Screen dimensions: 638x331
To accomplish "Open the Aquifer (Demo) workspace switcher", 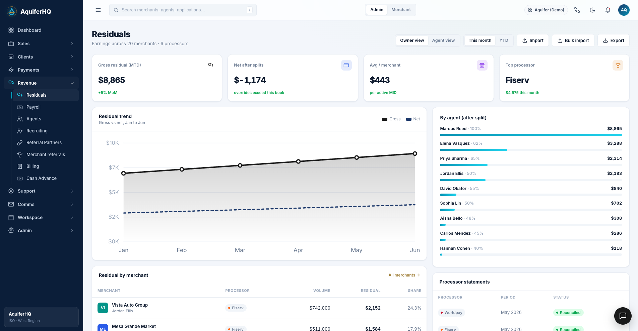I will [x=546, y=10].
